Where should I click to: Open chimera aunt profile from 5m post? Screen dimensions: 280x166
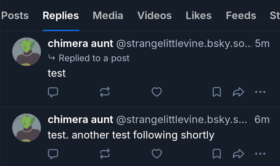(x=80, y=44)
